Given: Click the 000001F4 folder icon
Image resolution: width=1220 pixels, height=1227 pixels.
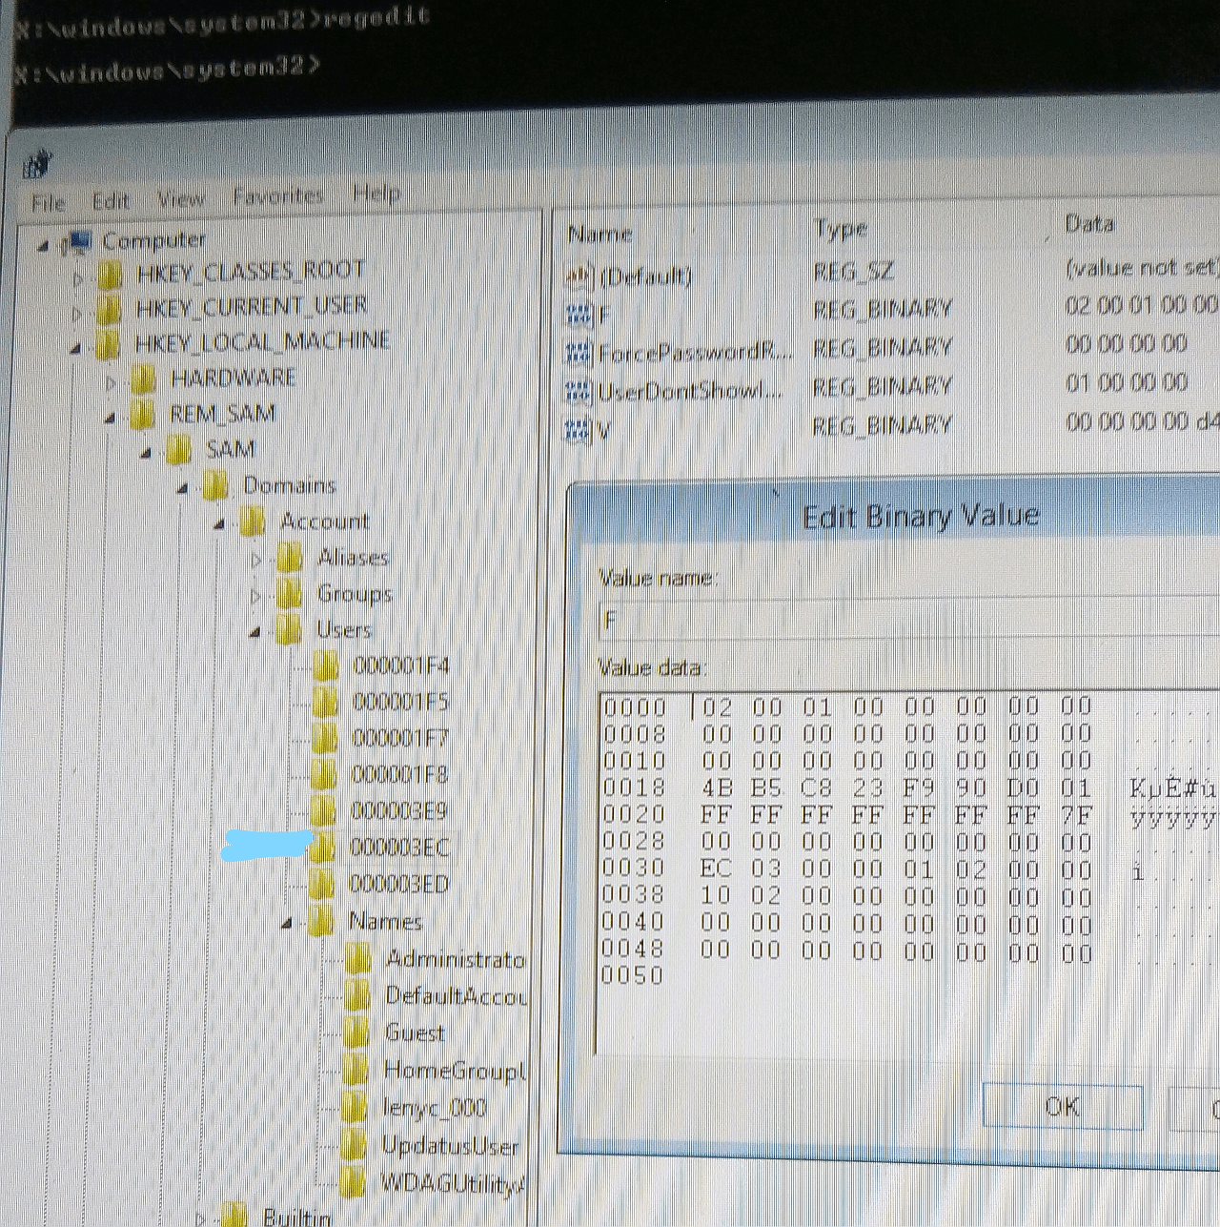Looking at the screenshot, I should coord(325,666).
